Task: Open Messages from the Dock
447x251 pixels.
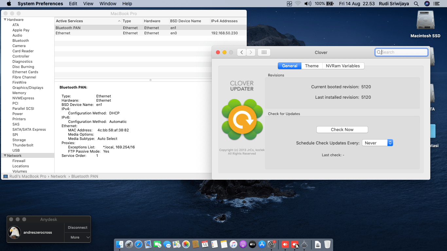Action: [167, 244]
